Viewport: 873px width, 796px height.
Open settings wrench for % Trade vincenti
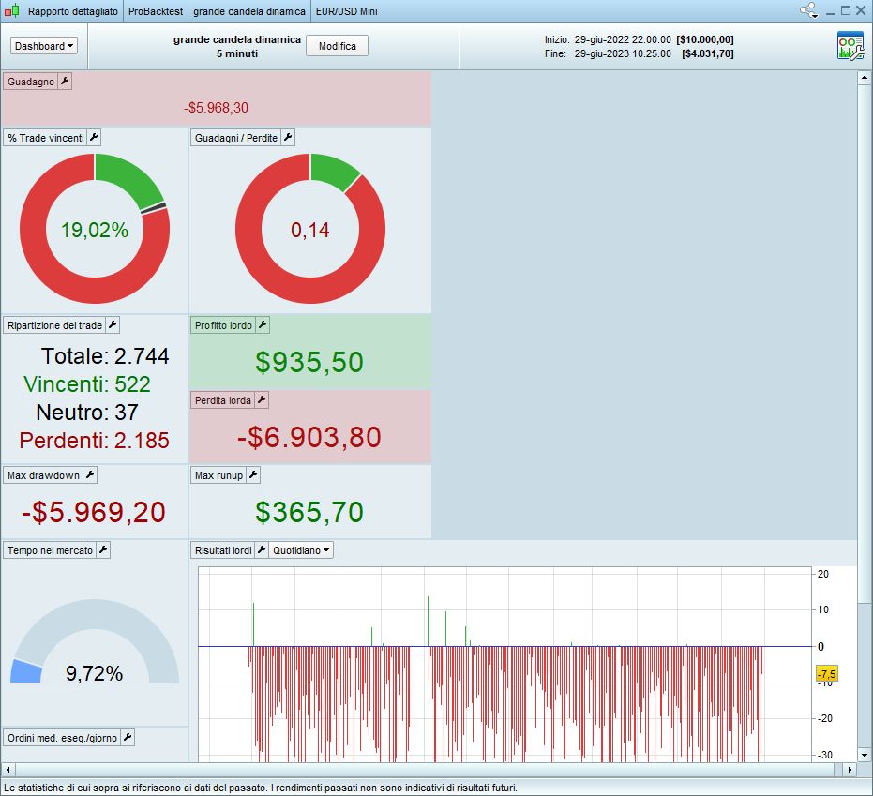point(94,138)
